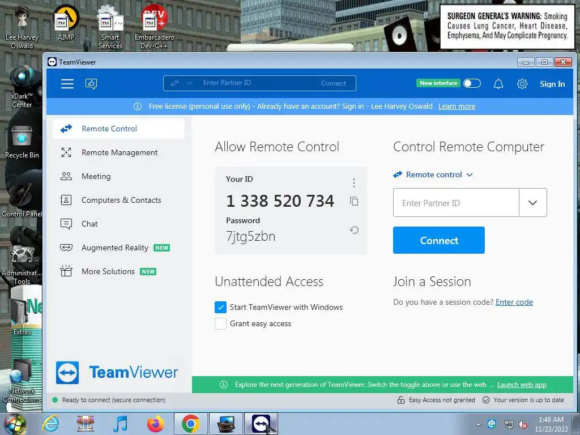Open Lee Harvey Oswald desktop icon
The image size is (580, 435).
click(22, 27)
